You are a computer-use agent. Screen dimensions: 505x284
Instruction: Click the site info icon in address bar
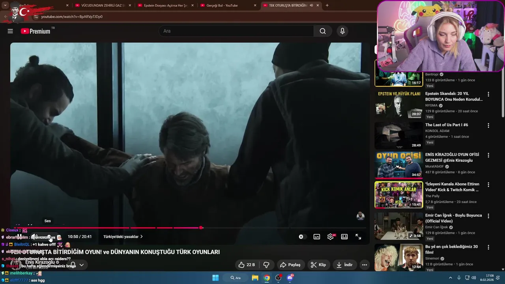coord(36,17)
